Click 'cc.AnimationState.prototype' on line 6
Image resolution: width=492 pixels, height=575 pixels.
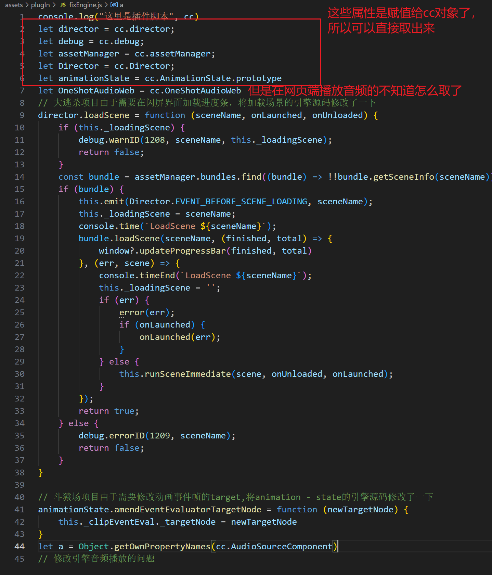213,78
